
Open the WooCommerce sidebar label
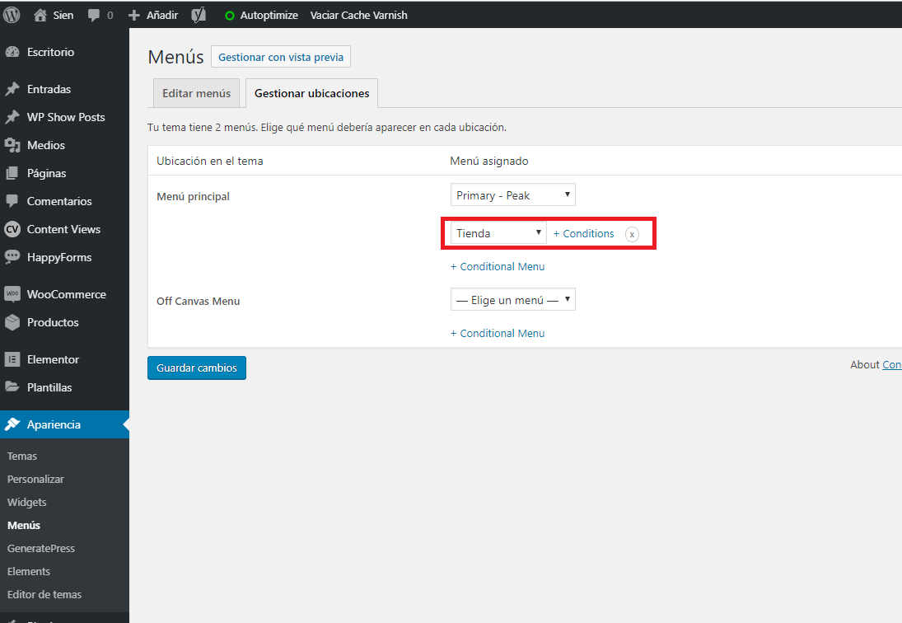67,294
